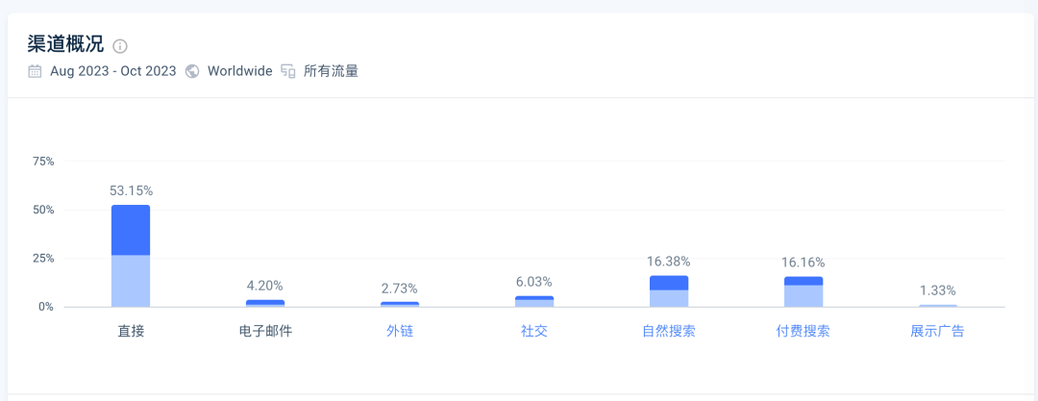The image size is (1038, 401).
Task: Click the 53.15% value label
Action: (x=131, y=191)
